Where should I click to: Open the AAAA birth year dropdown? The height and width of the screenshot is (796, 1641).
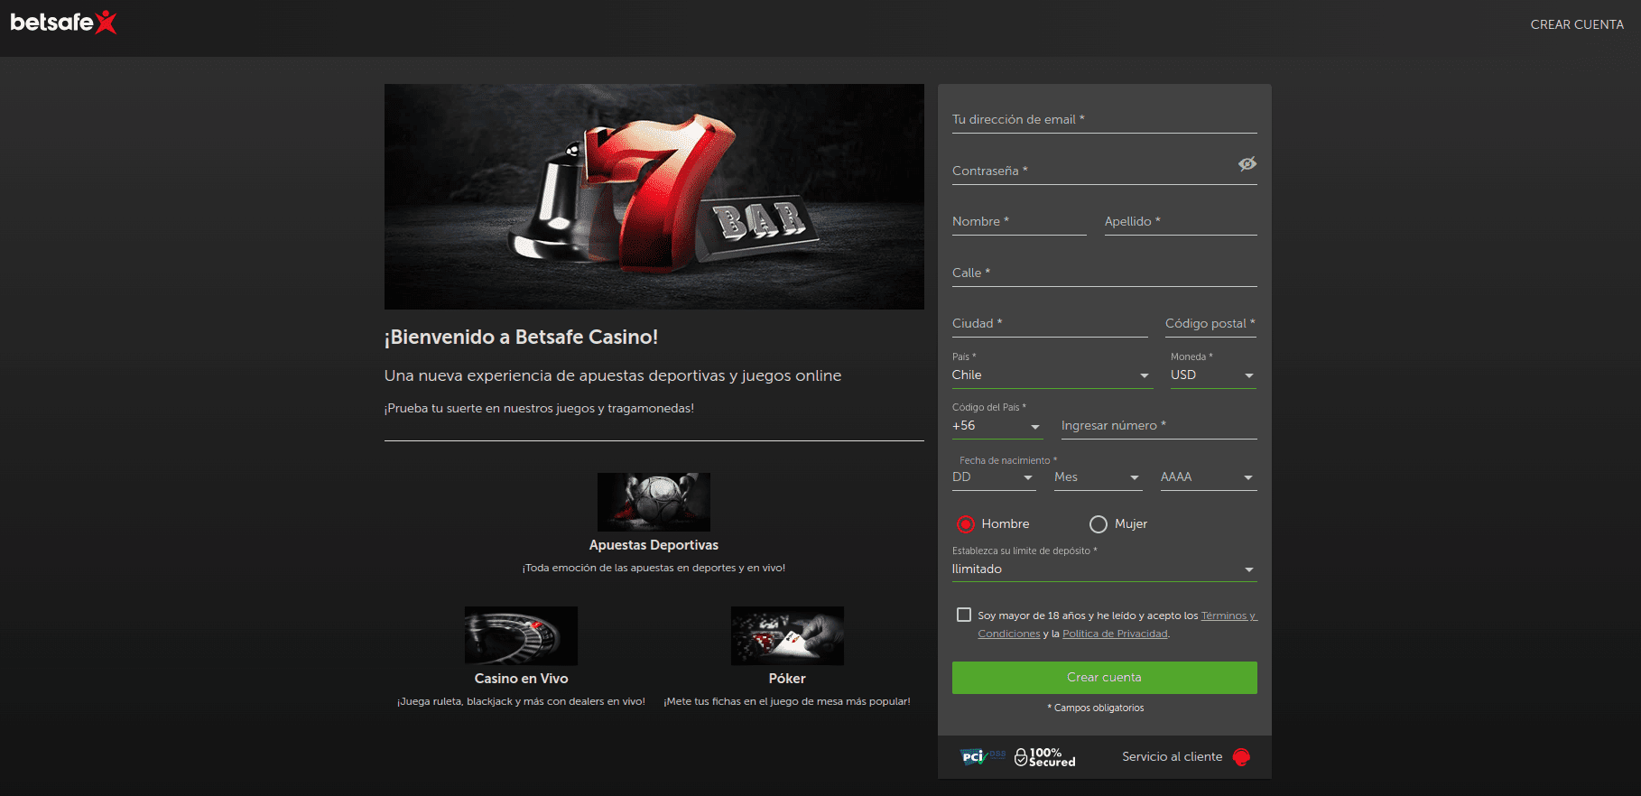click(1209, 477)
